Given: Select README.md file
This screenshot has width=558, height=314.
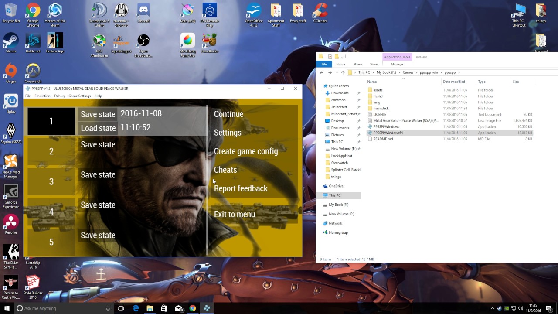Looking at the screenshot, I should (383, 139).
